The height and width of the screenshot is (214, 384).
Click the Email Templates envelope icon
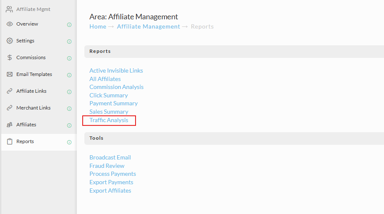[x=10, y=74]
